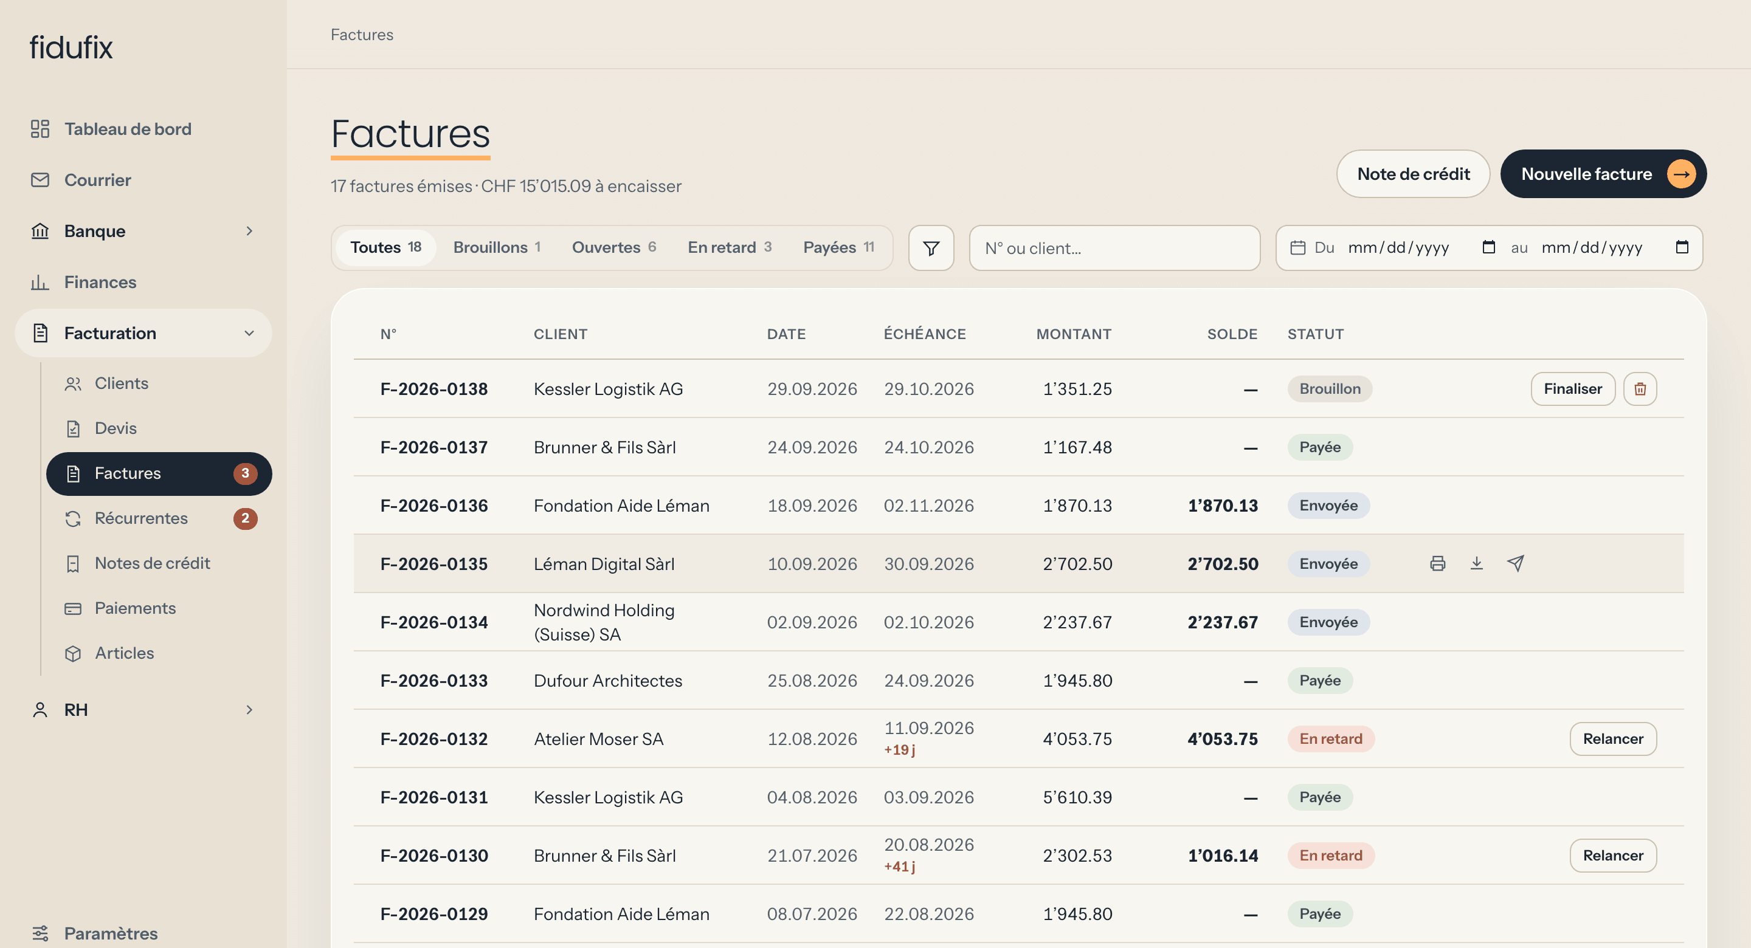Open Paiements in the sidebar
The image size is (1751, 948).
tap(159, 608)
